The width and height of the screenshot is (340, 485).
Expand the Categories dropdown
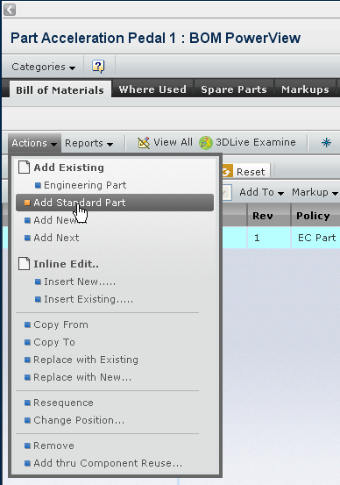(43, 67)
